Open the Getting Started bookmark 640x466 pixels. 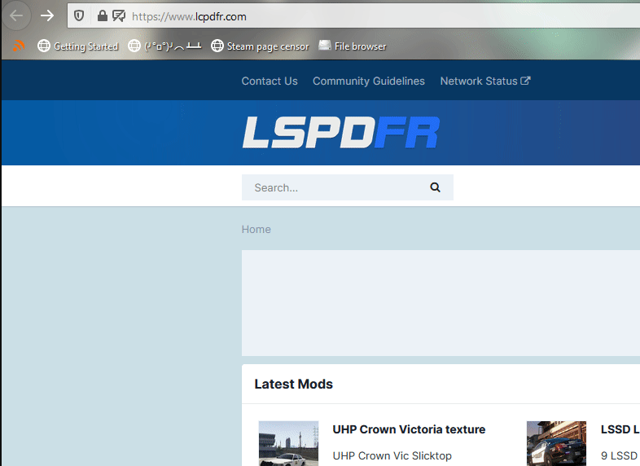(78, 46)
